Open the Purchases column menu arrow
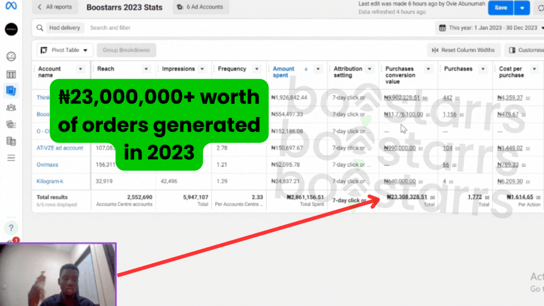 click(x=483, y=69)
